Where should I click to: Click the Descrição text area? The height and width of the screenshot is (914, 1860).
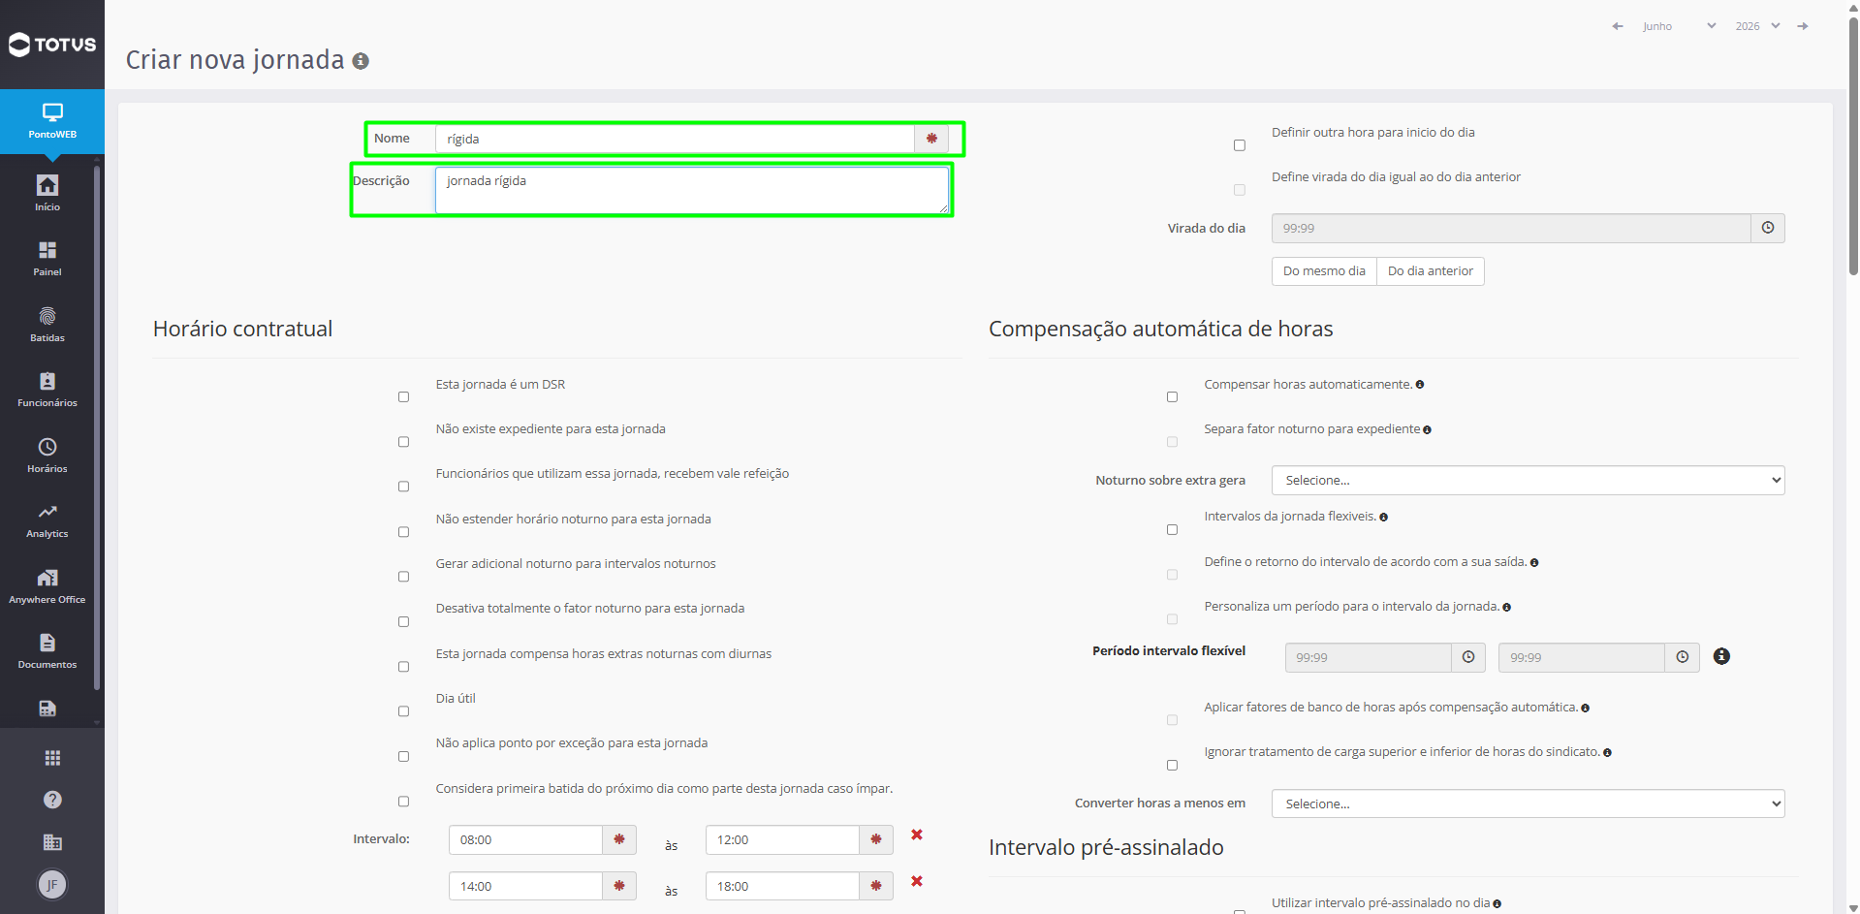(692, 190)
